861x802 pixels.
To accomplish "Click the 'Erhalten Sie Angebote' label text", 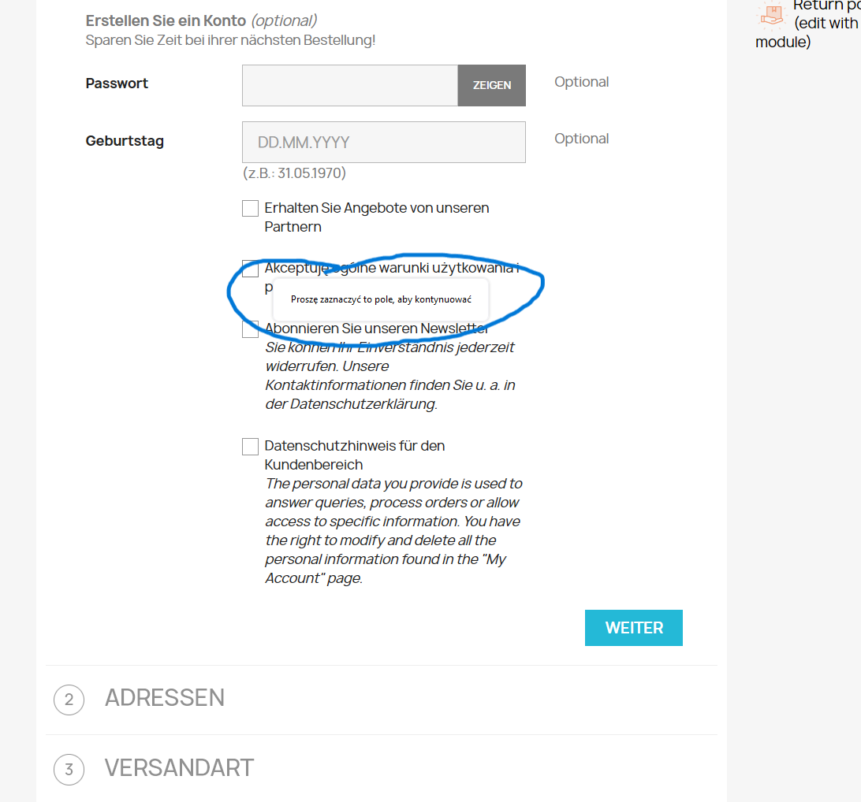I will coord(377,217).
